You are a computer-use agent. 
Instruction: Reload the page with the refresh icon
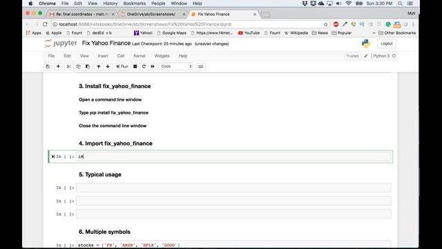45,24
